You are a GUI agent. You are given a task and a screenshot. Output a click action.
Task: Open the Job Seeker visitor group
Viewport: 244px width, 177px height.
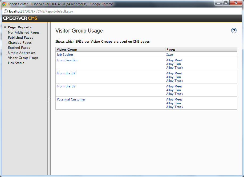tap(65, 55)
